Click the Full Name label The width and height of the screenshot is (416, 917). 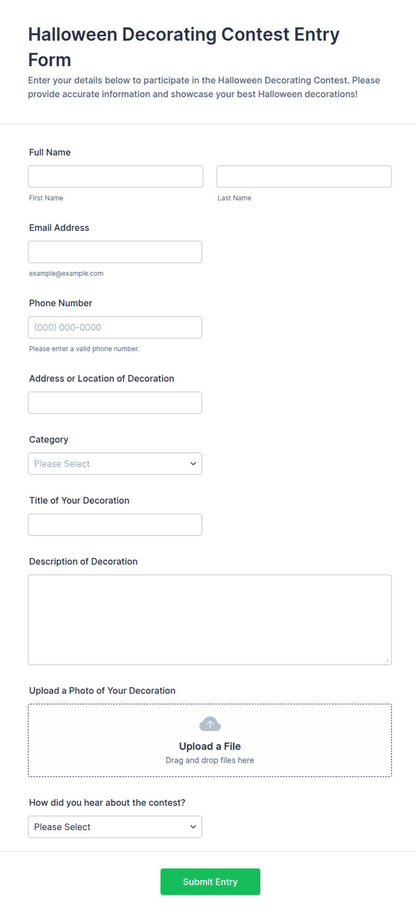click(x=50, y=152)
